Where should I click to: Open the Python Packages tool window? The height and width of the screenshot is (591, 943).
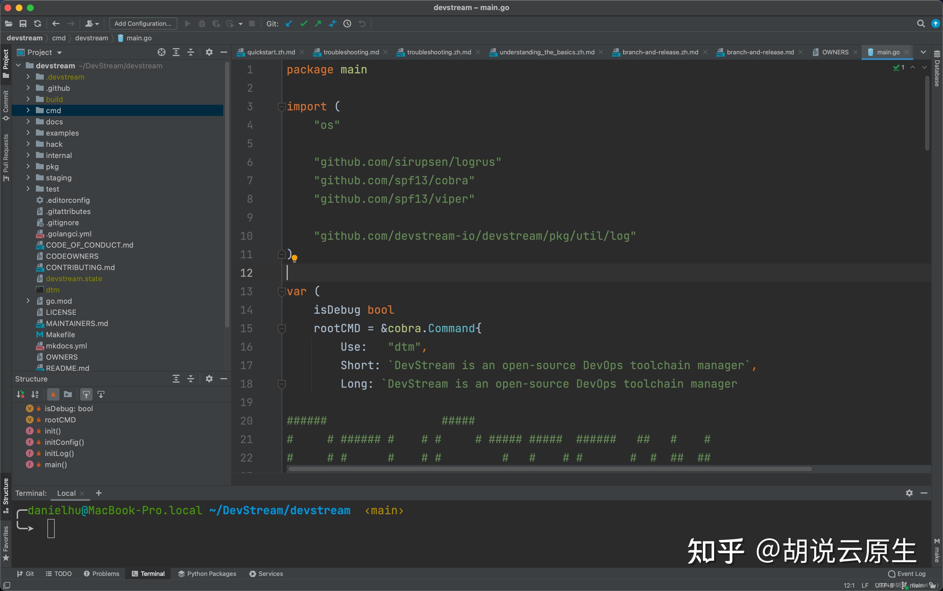[207, 573]
